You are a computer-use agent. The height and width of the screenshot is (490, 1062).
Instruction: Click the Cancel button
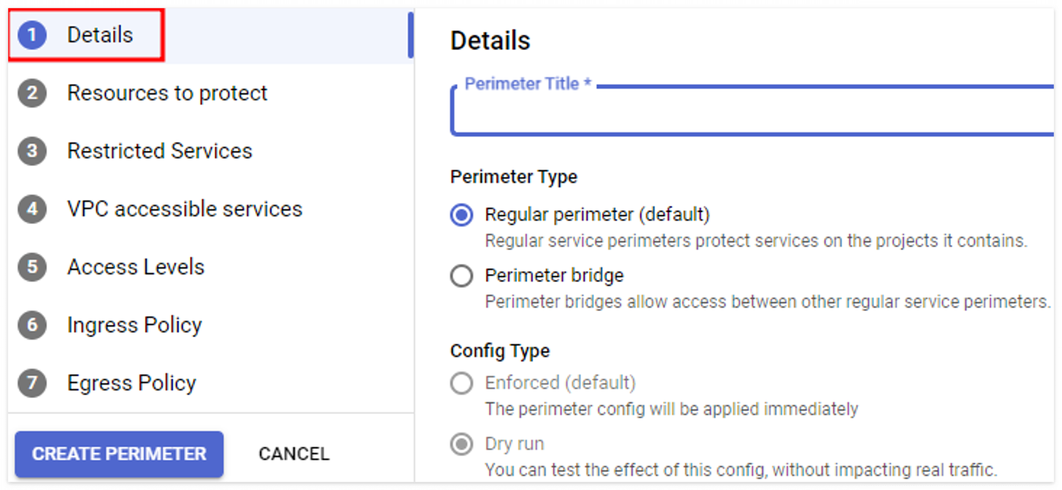[294, 454]
